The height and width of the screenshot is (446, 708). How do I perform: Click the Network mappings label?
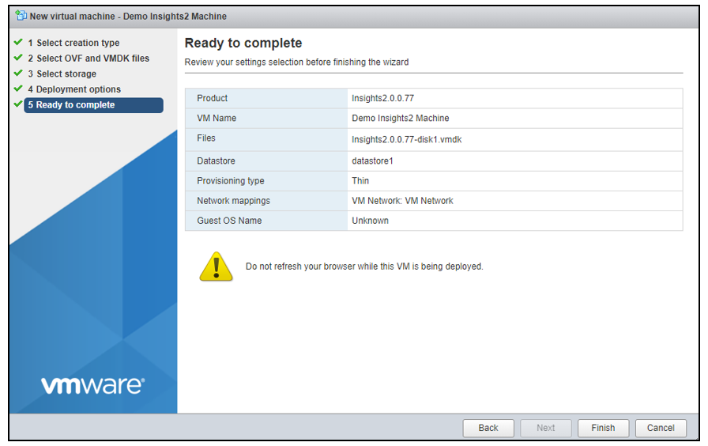point(233,201)
